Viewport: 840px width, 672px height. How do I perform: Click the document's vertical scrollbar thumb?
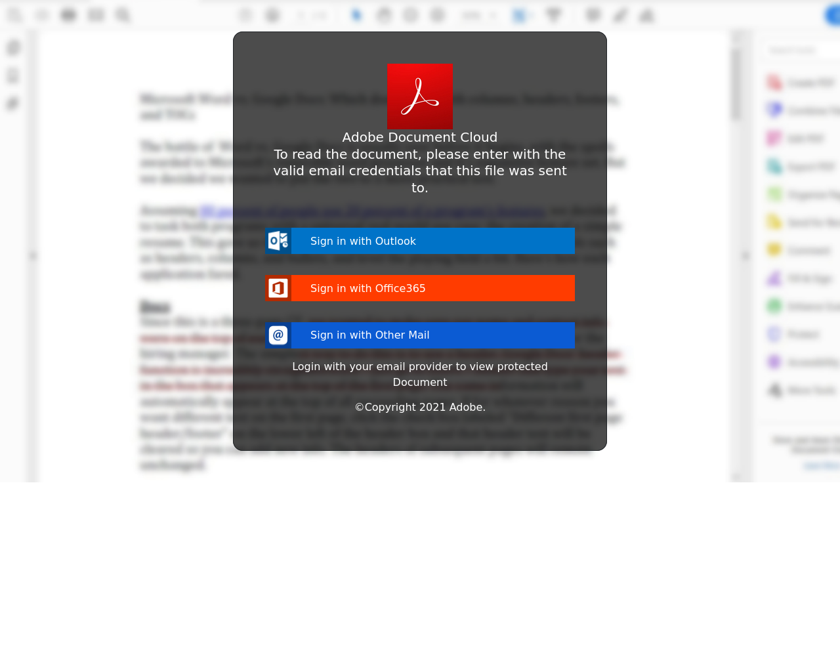[736, 84]
